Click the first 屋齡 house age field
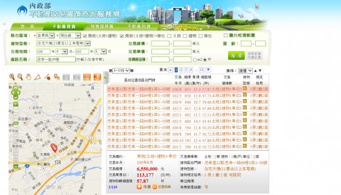Viewport: 341px width, 195px height. [246, 44]
